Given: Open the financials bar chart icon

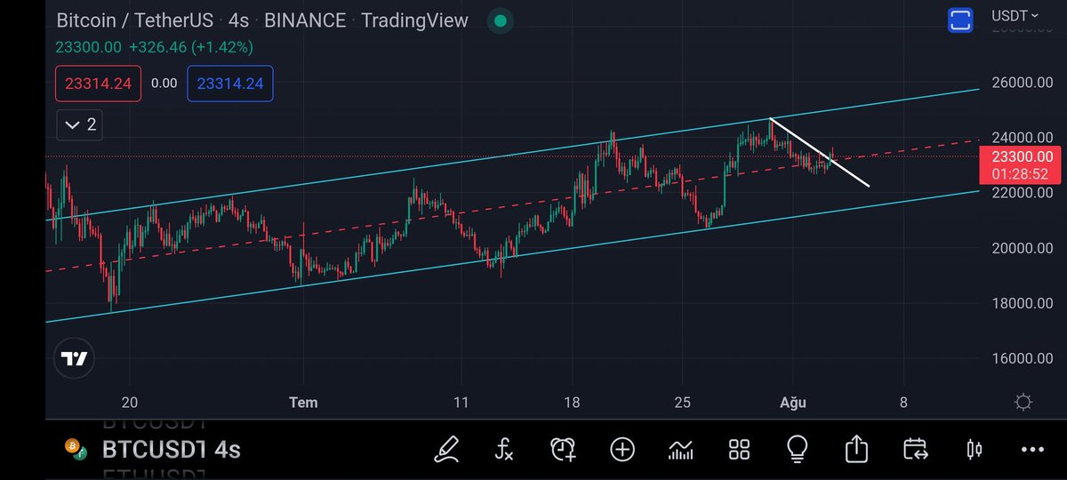Looking at the screenshot, I should pyautogui.click(x=681, y=449).
